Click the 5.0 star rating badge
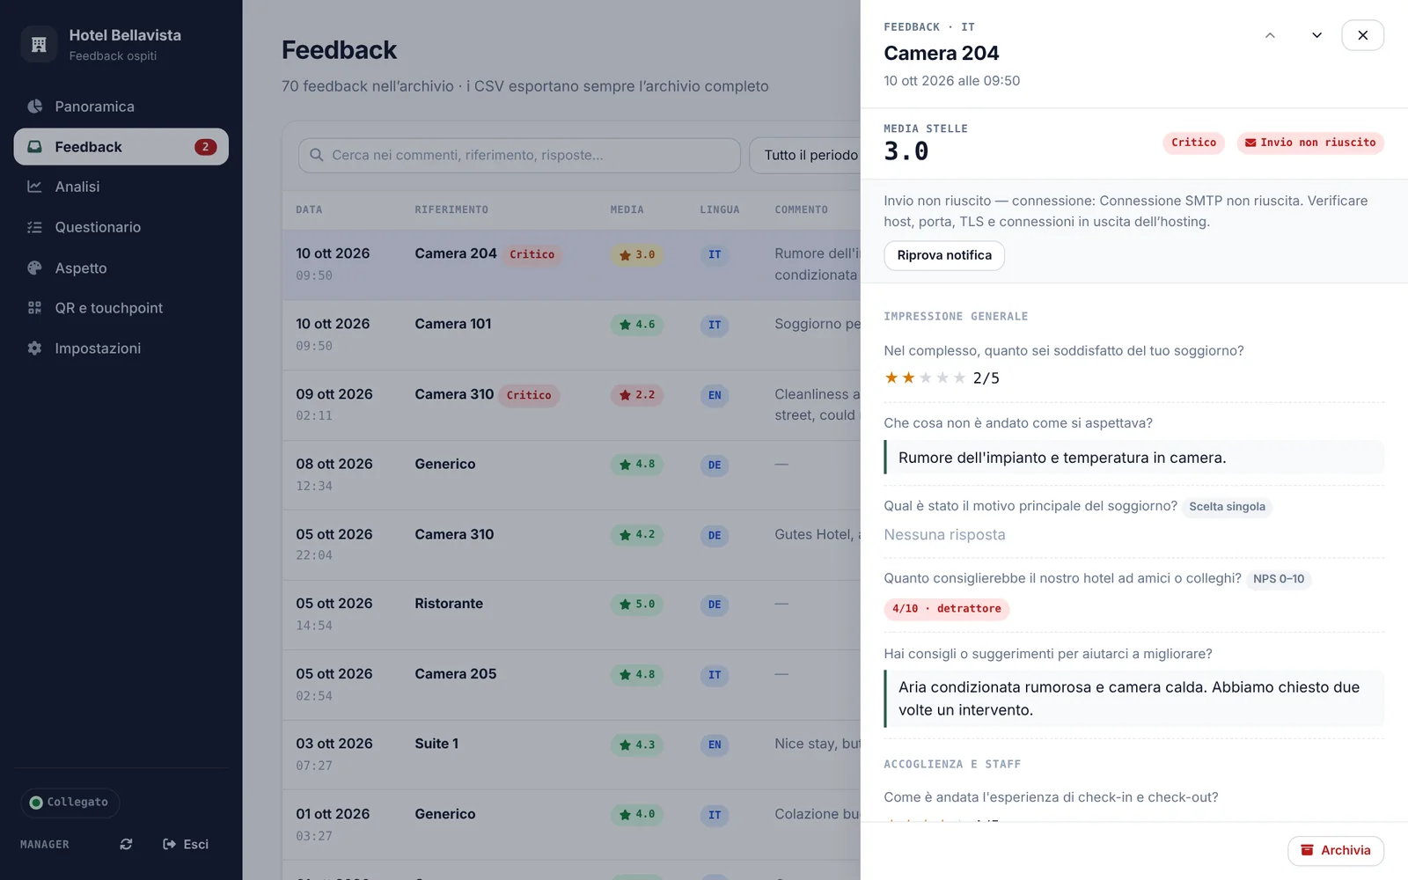Screen dimensions: 1408x880 637,605
